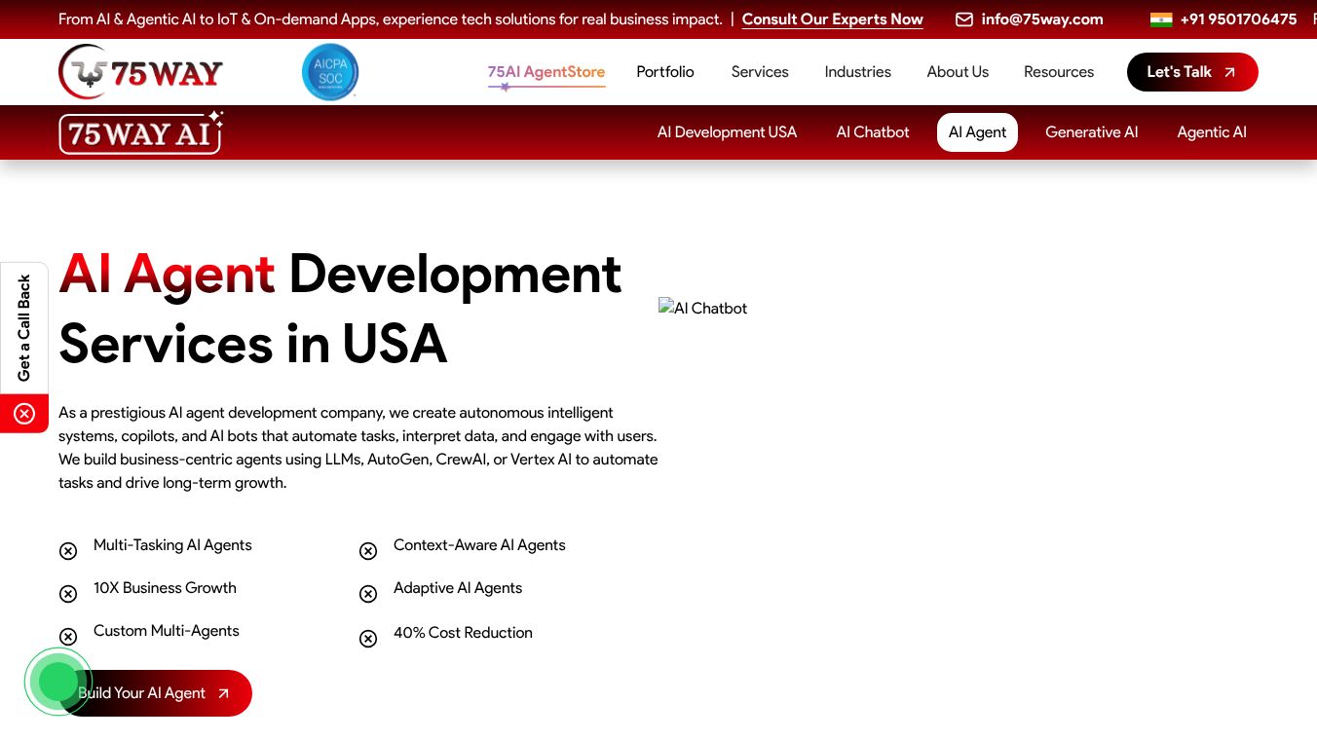Open the Resources menu
This screenshot has height=740, width=1317.
1059,72
